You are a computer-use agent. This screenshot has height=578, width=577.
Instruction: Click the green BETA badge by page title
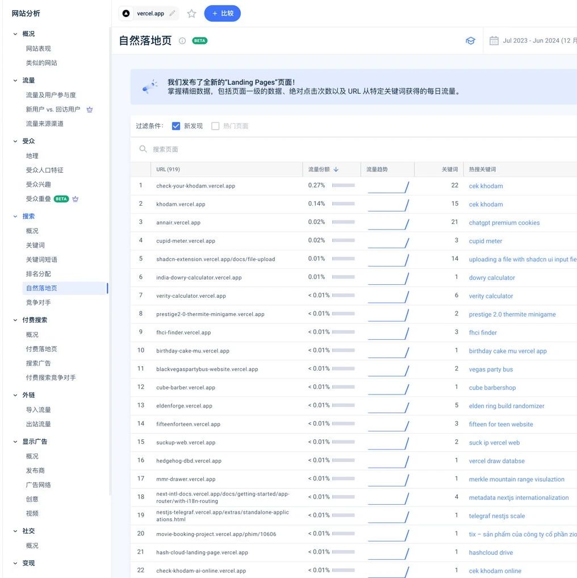(x=200, y=41)
